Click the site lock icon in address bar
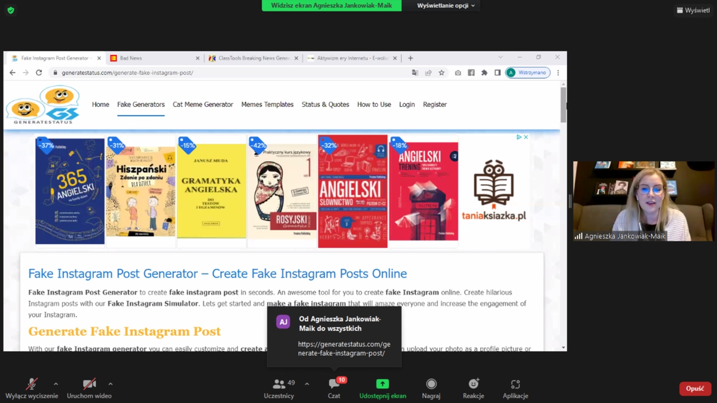The image size is (717, 403). (55, 73)
